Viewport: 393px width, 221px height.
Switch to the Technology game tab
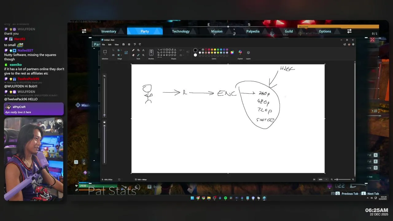181,31
